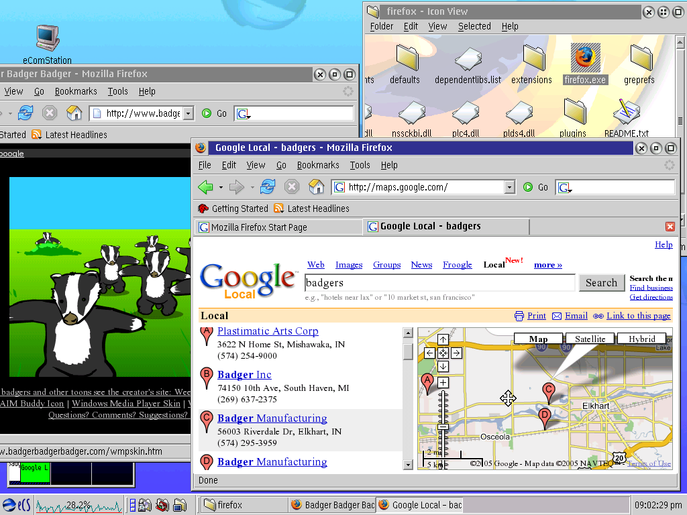Pan the map left with arrow button
Image resolution: width=687 pixels, height=515 pixels.
(430, 353)
